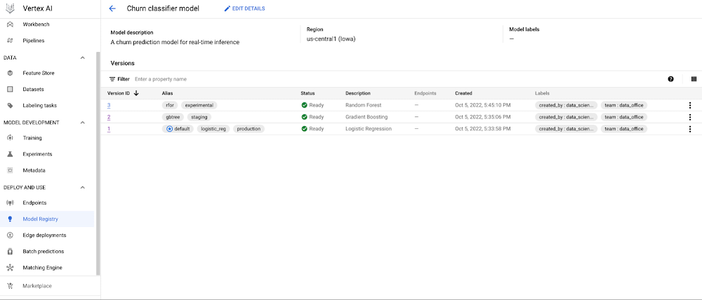
Task: Collapse the DEPLOY AND USE section
Action: [x=82, y=187]
